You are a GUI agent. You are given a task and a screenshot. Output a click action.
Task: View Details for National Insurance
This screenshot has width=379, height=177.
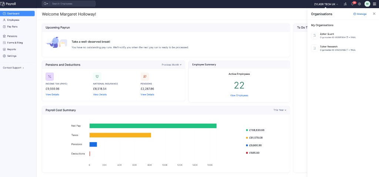(x=100, y=94)
